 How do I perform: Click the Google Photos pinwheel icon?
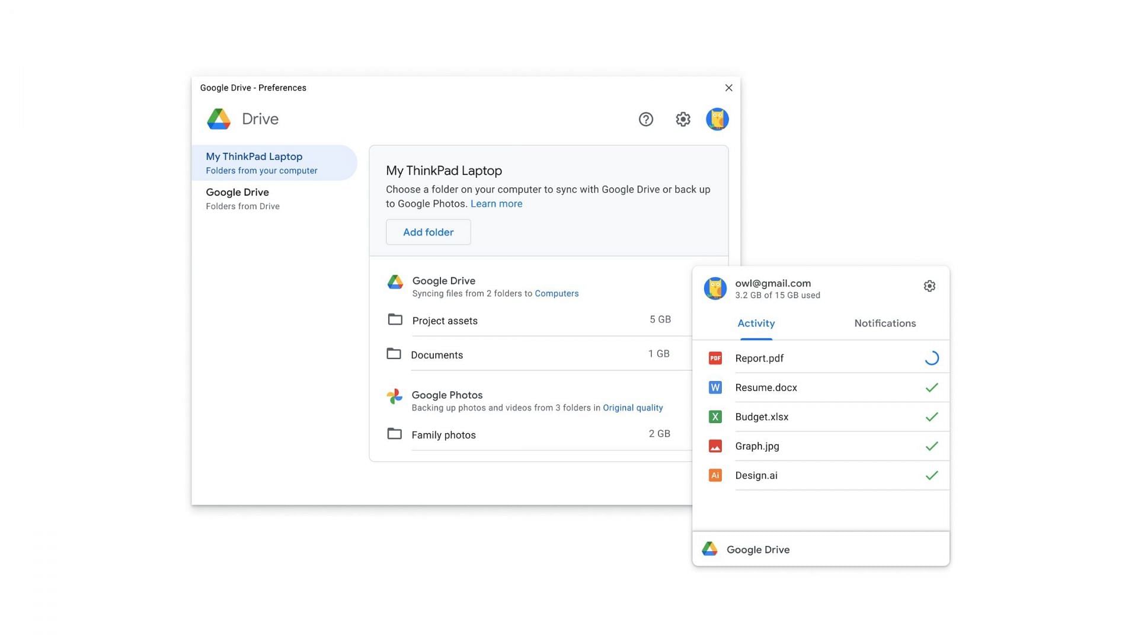point(394,396)
